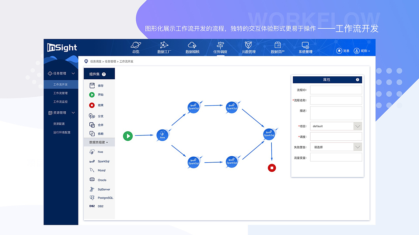419x235 pixels.
Task: Click the 流程名称 input field
Action: pyautogui.click(x=336, y=100)
